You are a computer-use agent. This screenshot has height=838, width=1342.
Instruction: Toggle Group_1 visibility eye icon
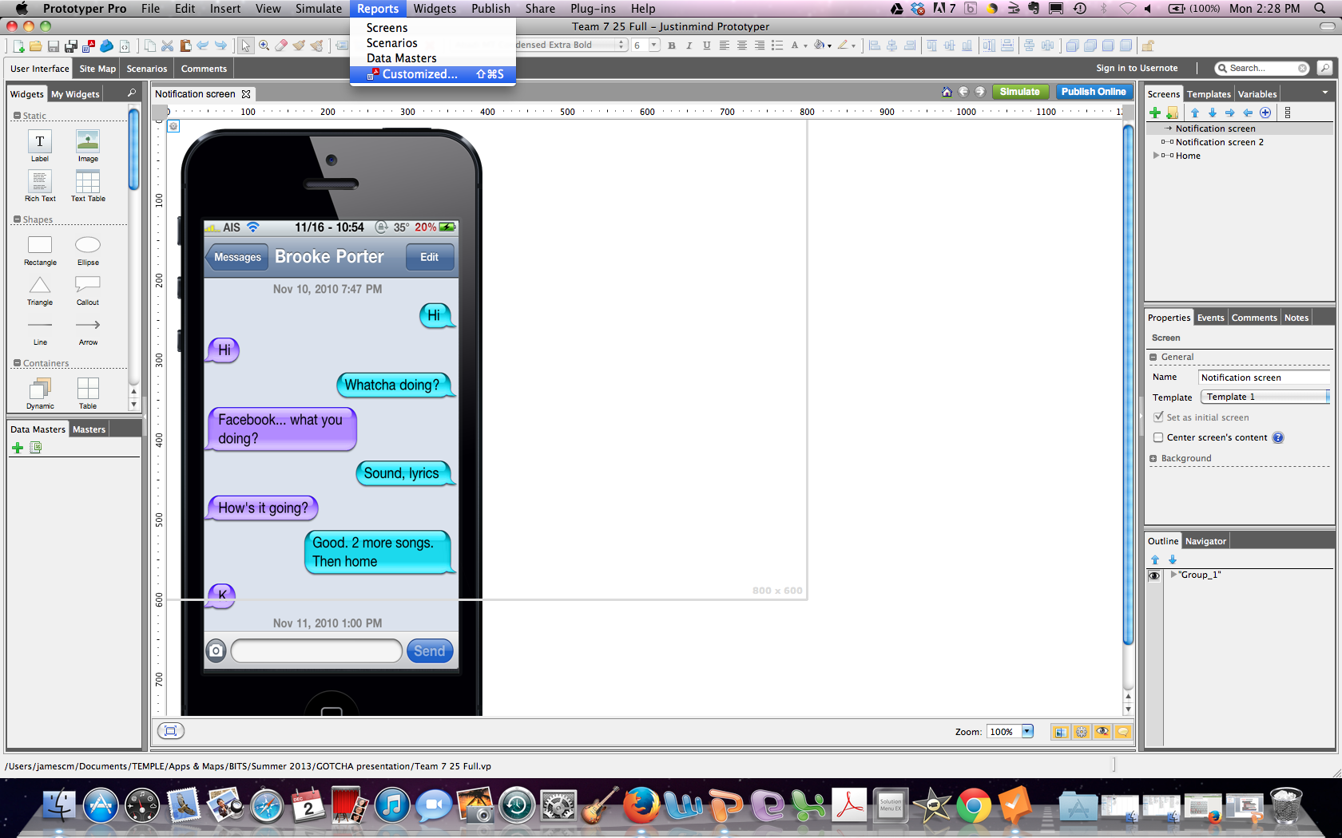click(1154, 575)
